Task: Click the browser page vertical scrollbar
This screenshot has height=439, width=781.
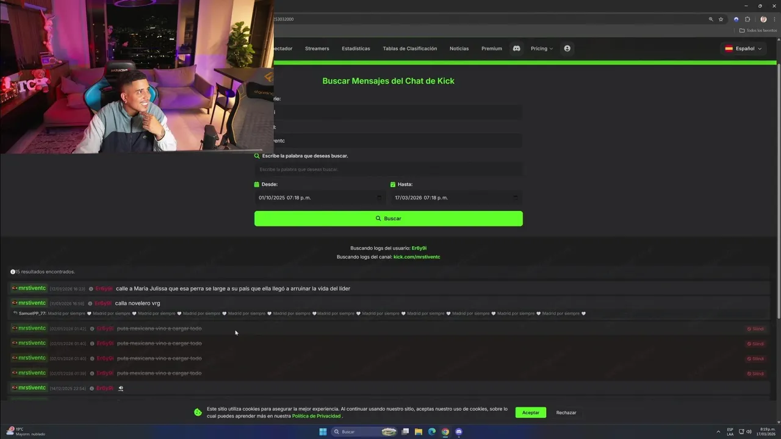Action: 778,190
